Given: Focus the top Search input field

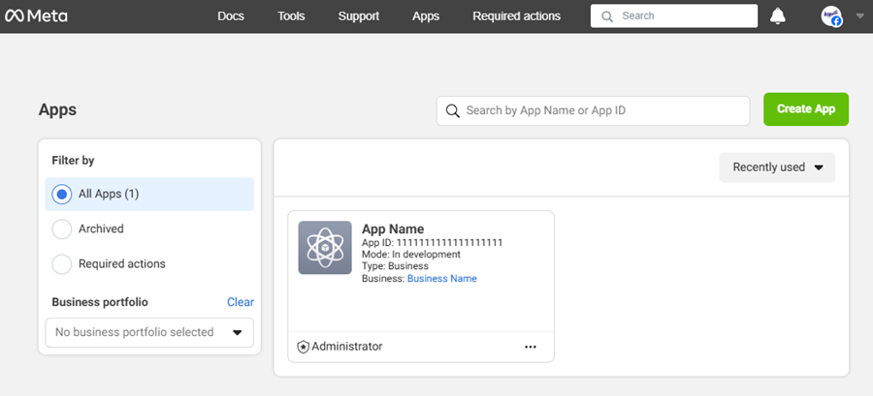Looking at the screenshot, I should pyautogui.click(x=674, y=16).
